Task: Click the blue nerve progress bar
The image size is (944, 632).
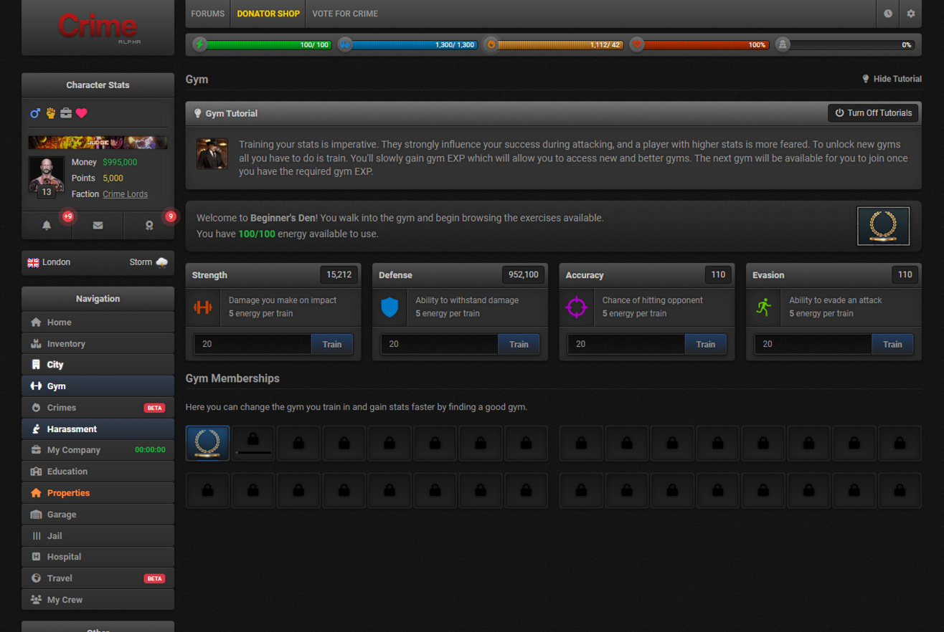Action: tap(414, 44)
